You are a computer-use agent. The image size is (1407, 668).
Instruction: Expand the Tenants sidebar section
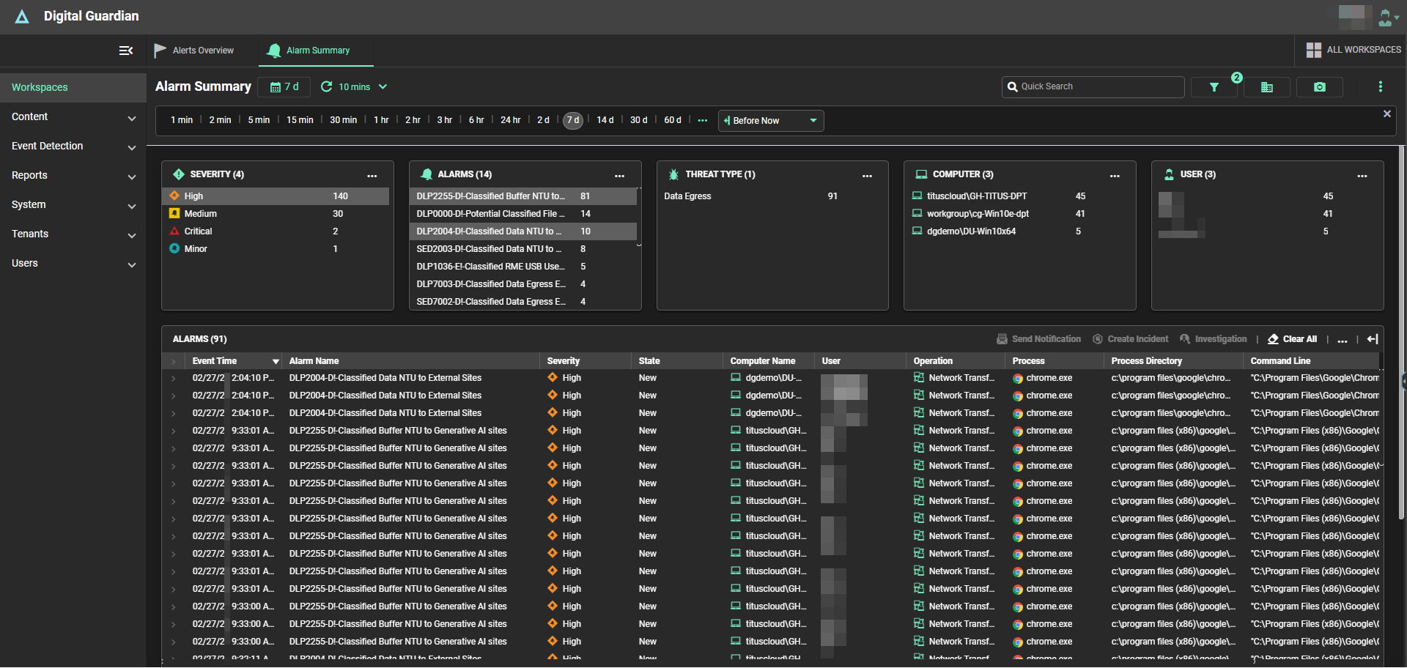click(x=73, y=234)
